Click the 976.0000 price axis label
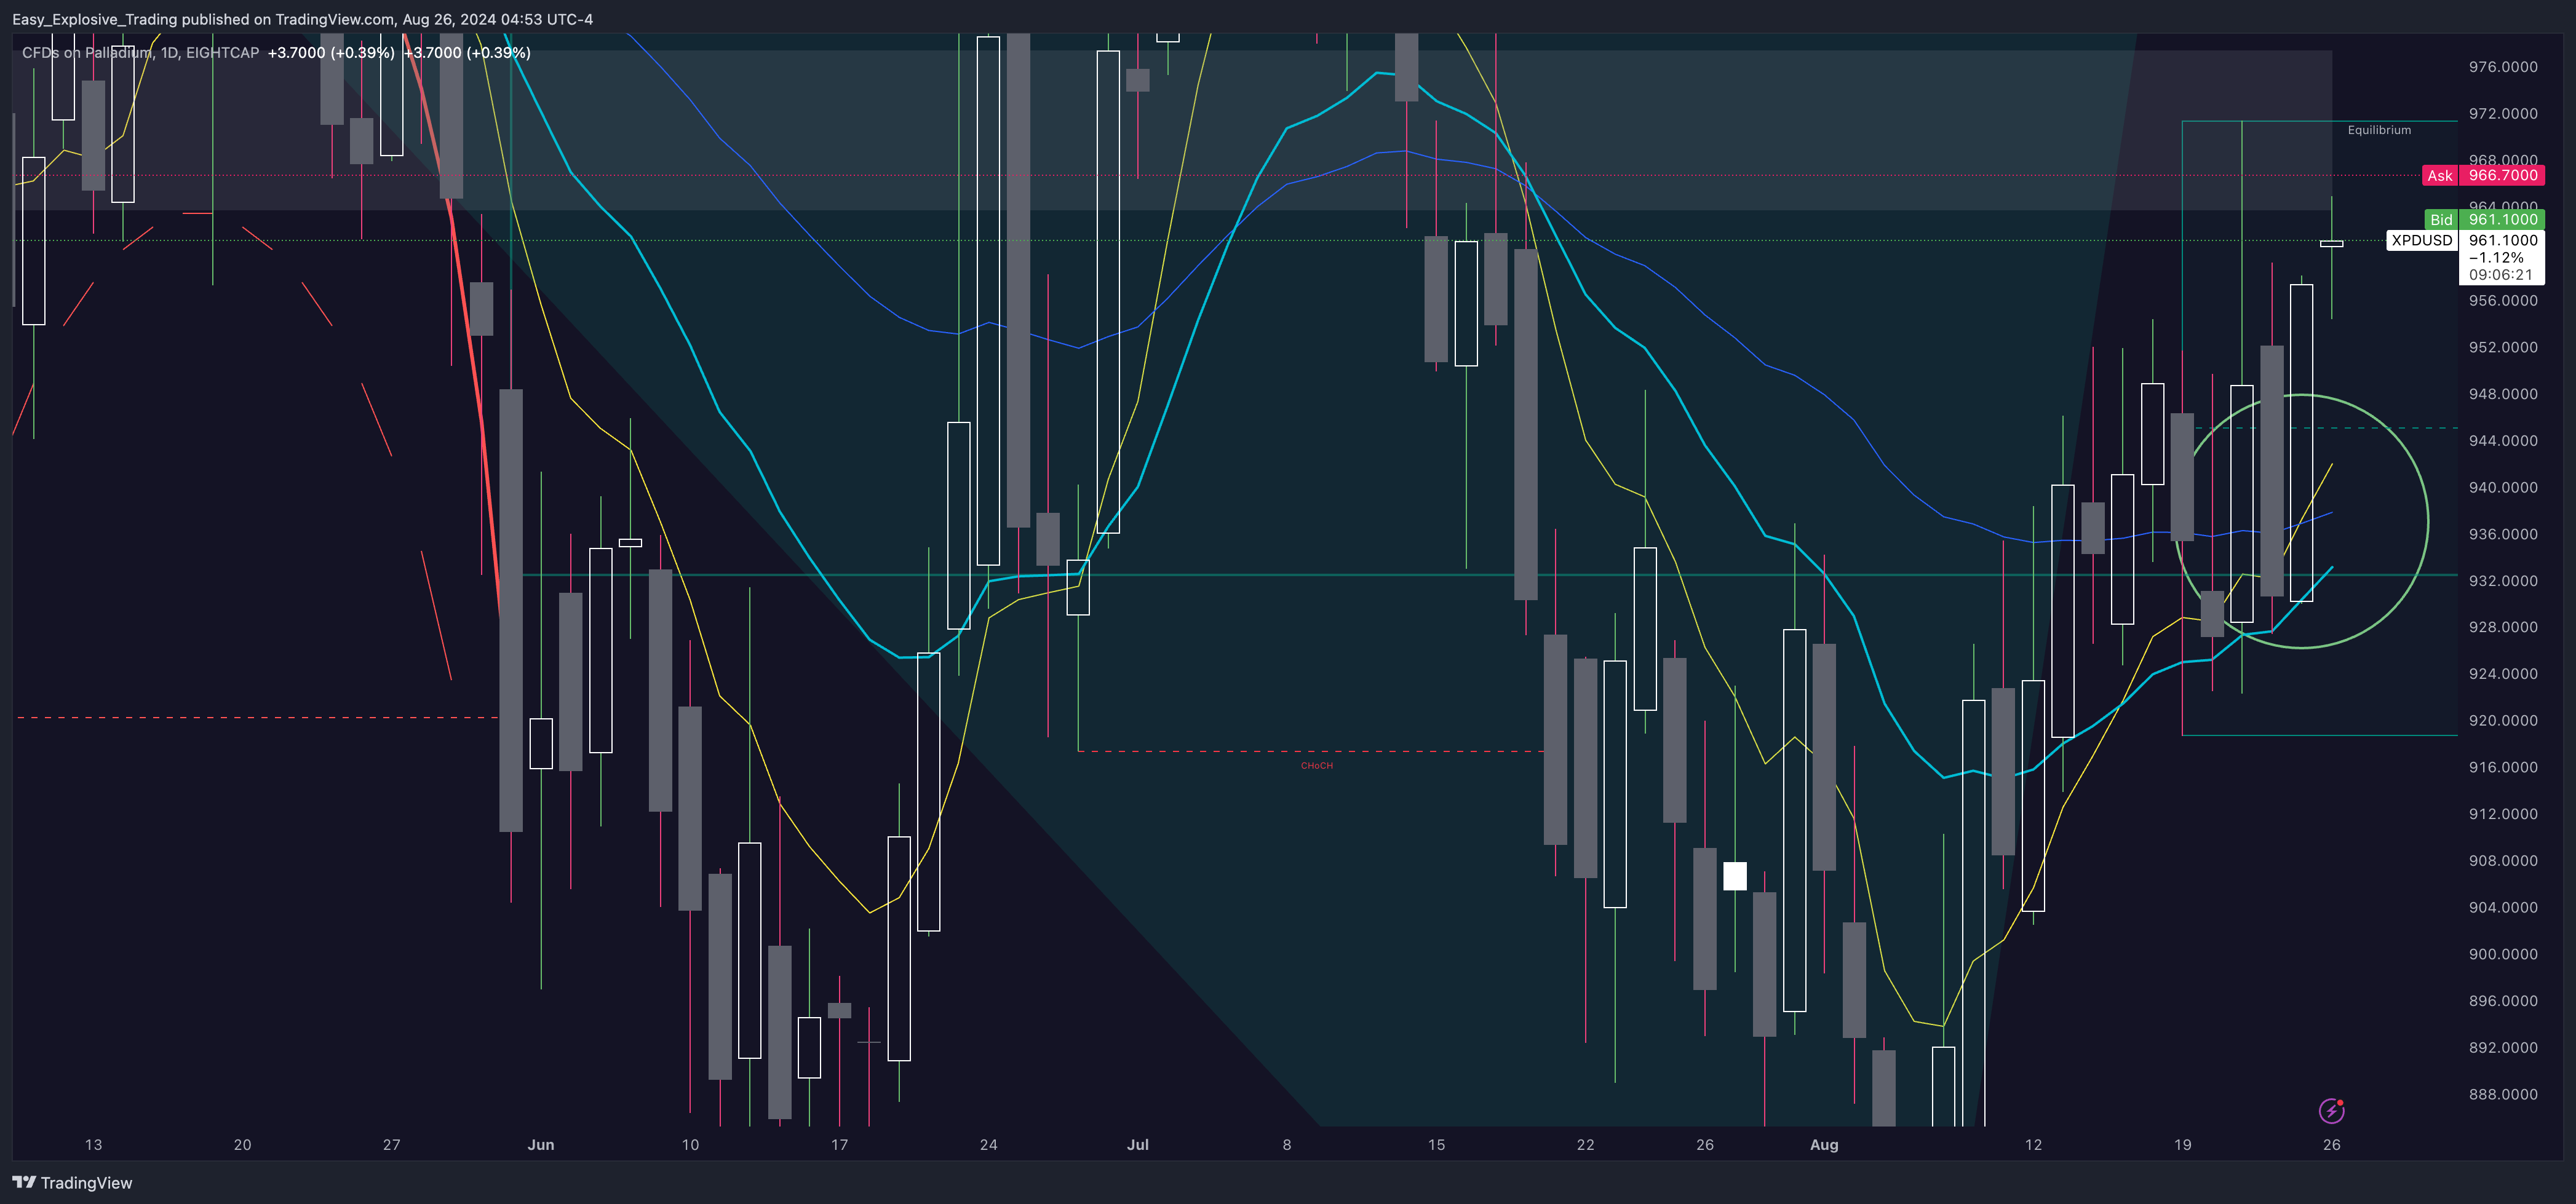This screenshot has width=2576, height=1204. (2503, 67)
